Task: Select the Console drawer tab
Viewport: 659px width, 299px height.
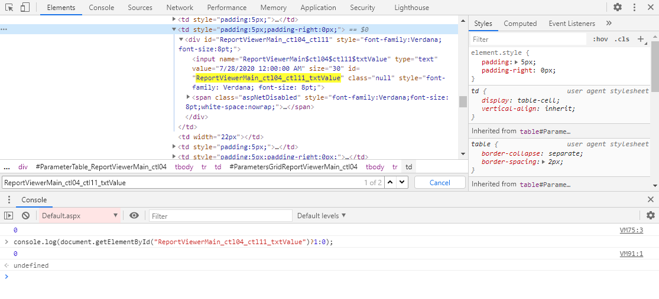Action: tap(34, 200)
